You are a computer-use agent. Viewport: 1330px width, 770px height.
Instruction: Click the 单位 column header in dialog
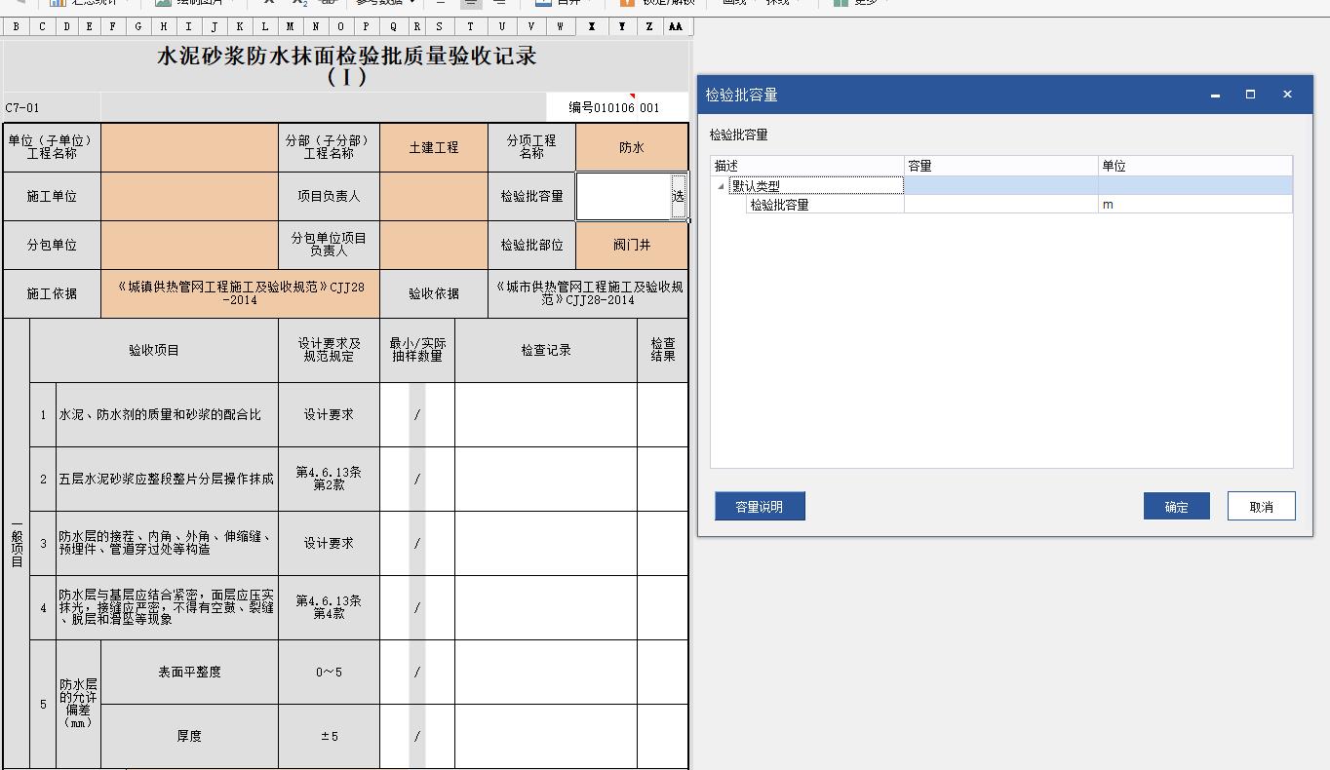(1195, 166)
